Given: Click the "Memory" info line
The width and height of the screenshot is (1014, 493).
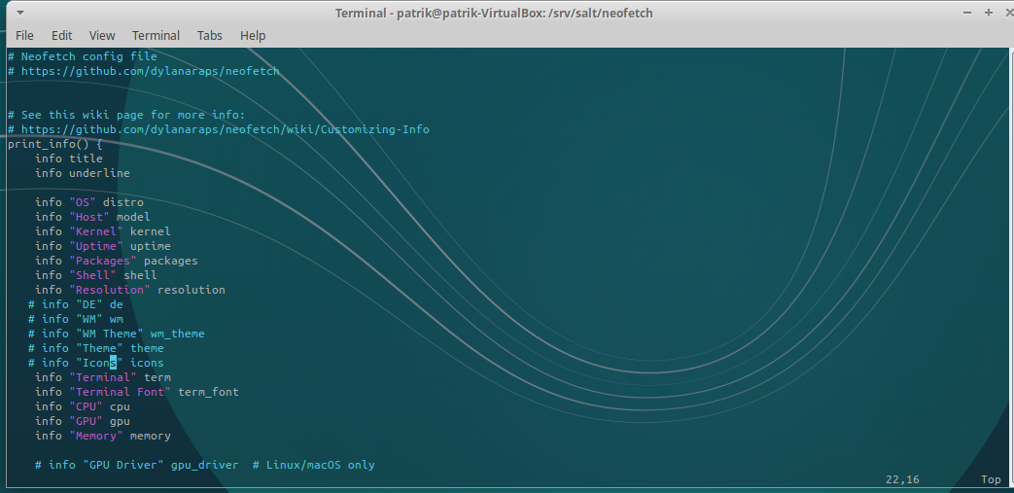Looking at the screenshot, I should pyautogui.click(x=102, y=436).
